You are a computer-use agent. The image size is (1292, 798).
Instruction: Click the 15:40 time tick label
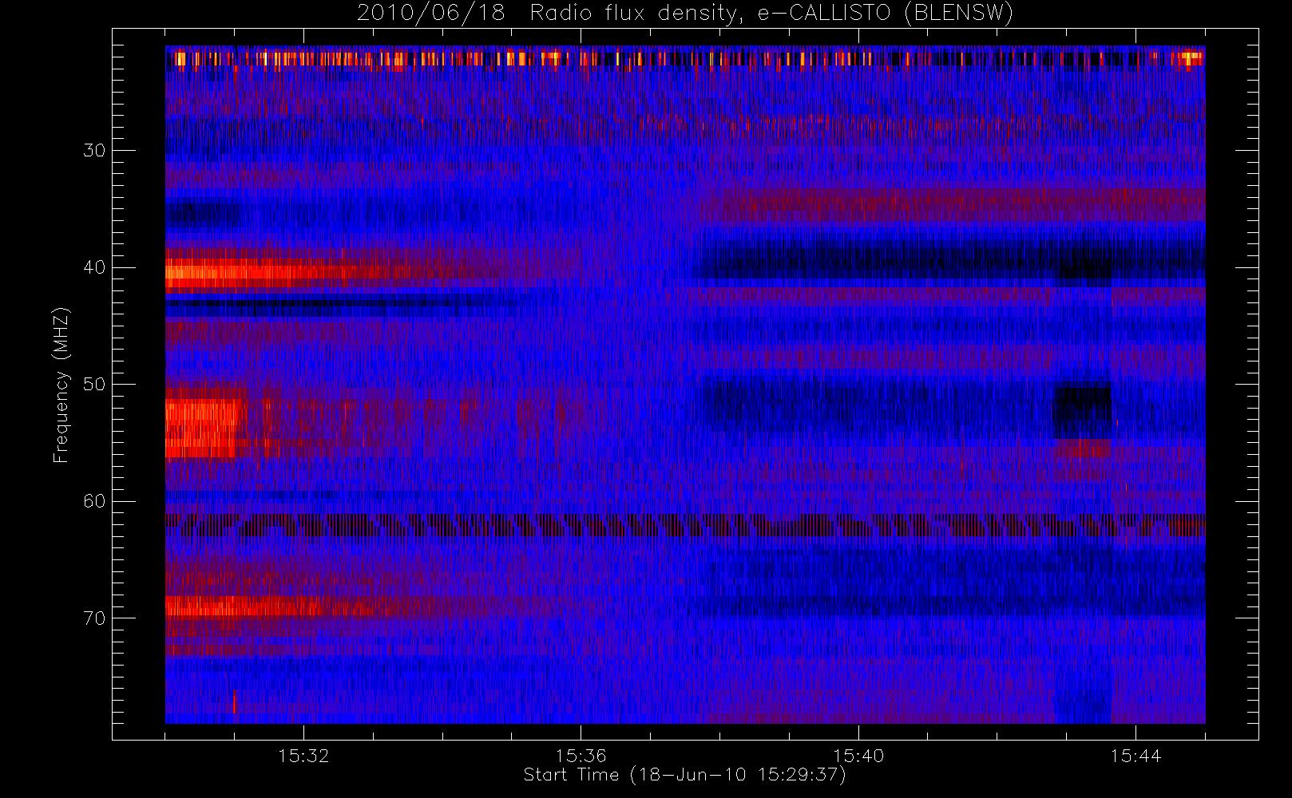coord(858,756)
